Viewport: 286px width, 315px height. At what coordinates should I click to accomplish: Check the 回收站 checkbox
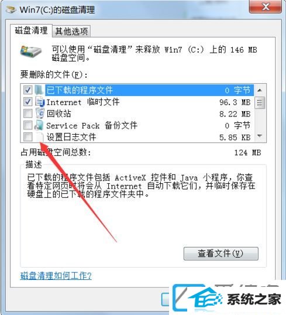pyautogui.click(x=27, y=114)
